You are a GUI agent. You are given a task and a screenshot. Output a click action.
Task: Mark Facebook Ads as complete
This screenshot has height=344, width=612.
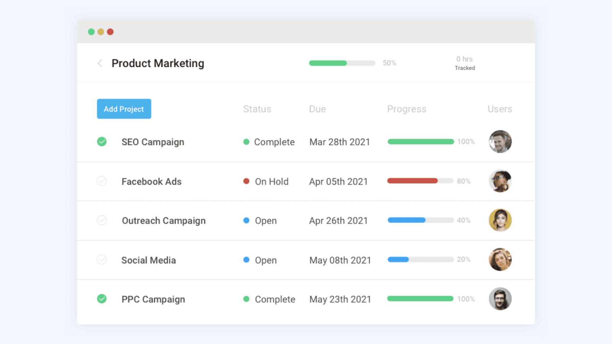point(102,181)
